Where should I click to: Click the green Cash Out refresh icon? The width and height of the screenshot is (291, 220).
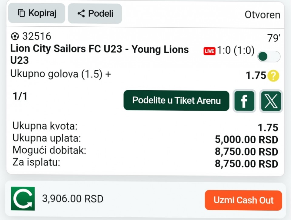(x=23, y=199)
